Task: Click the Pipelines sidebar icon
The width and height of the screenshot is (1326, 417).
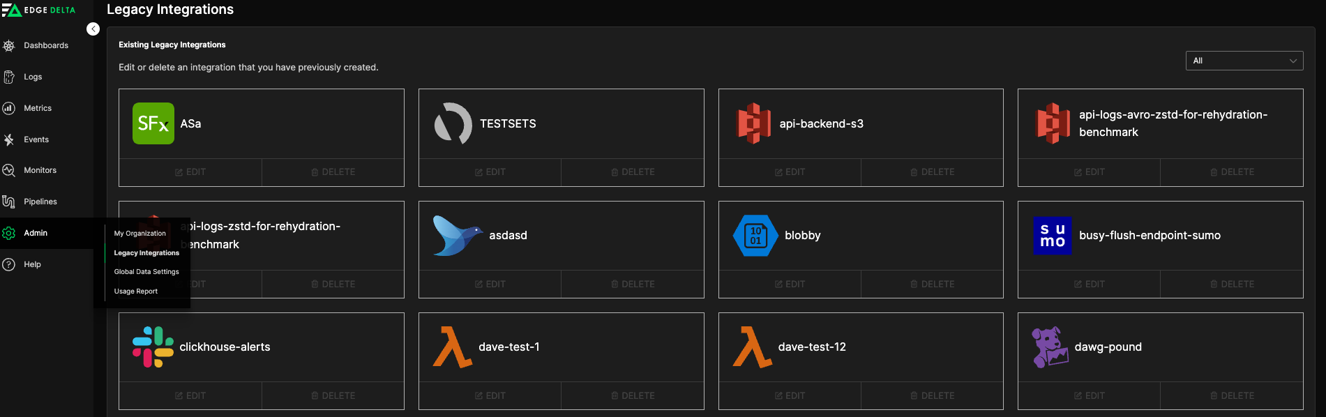Action: tap(9, 202)
